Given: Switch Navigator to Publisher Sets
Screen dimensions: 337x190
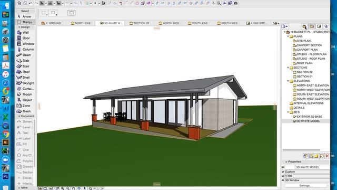Looking at the screenshot, I should pyautogui.click(x=326, y=26).
